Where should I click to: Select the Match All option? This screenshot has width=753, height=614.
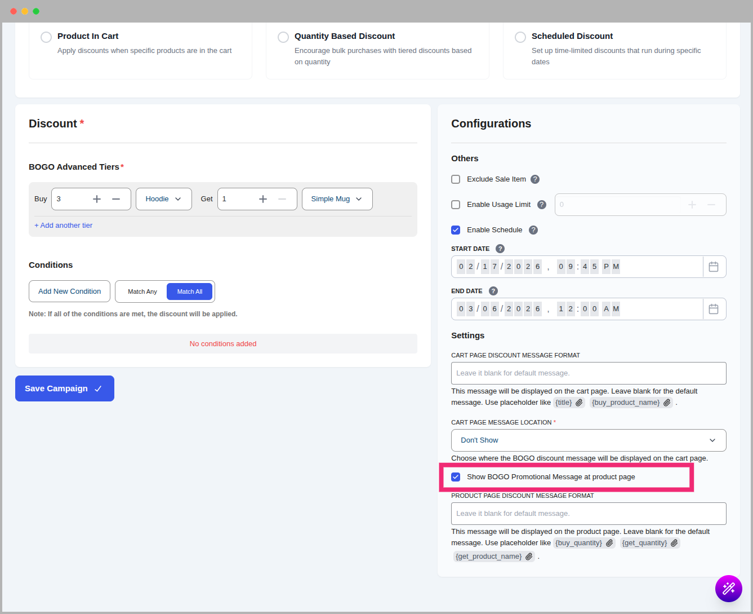tap(189, 291)
